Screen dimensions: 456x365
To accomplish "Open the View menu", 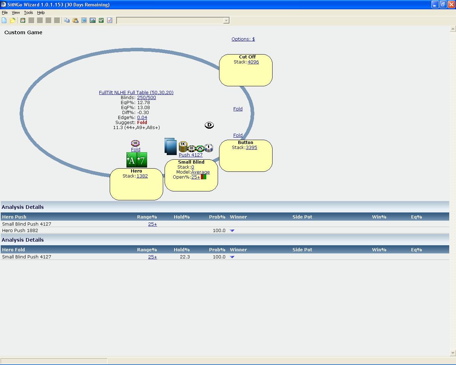I will pos(16,12).
